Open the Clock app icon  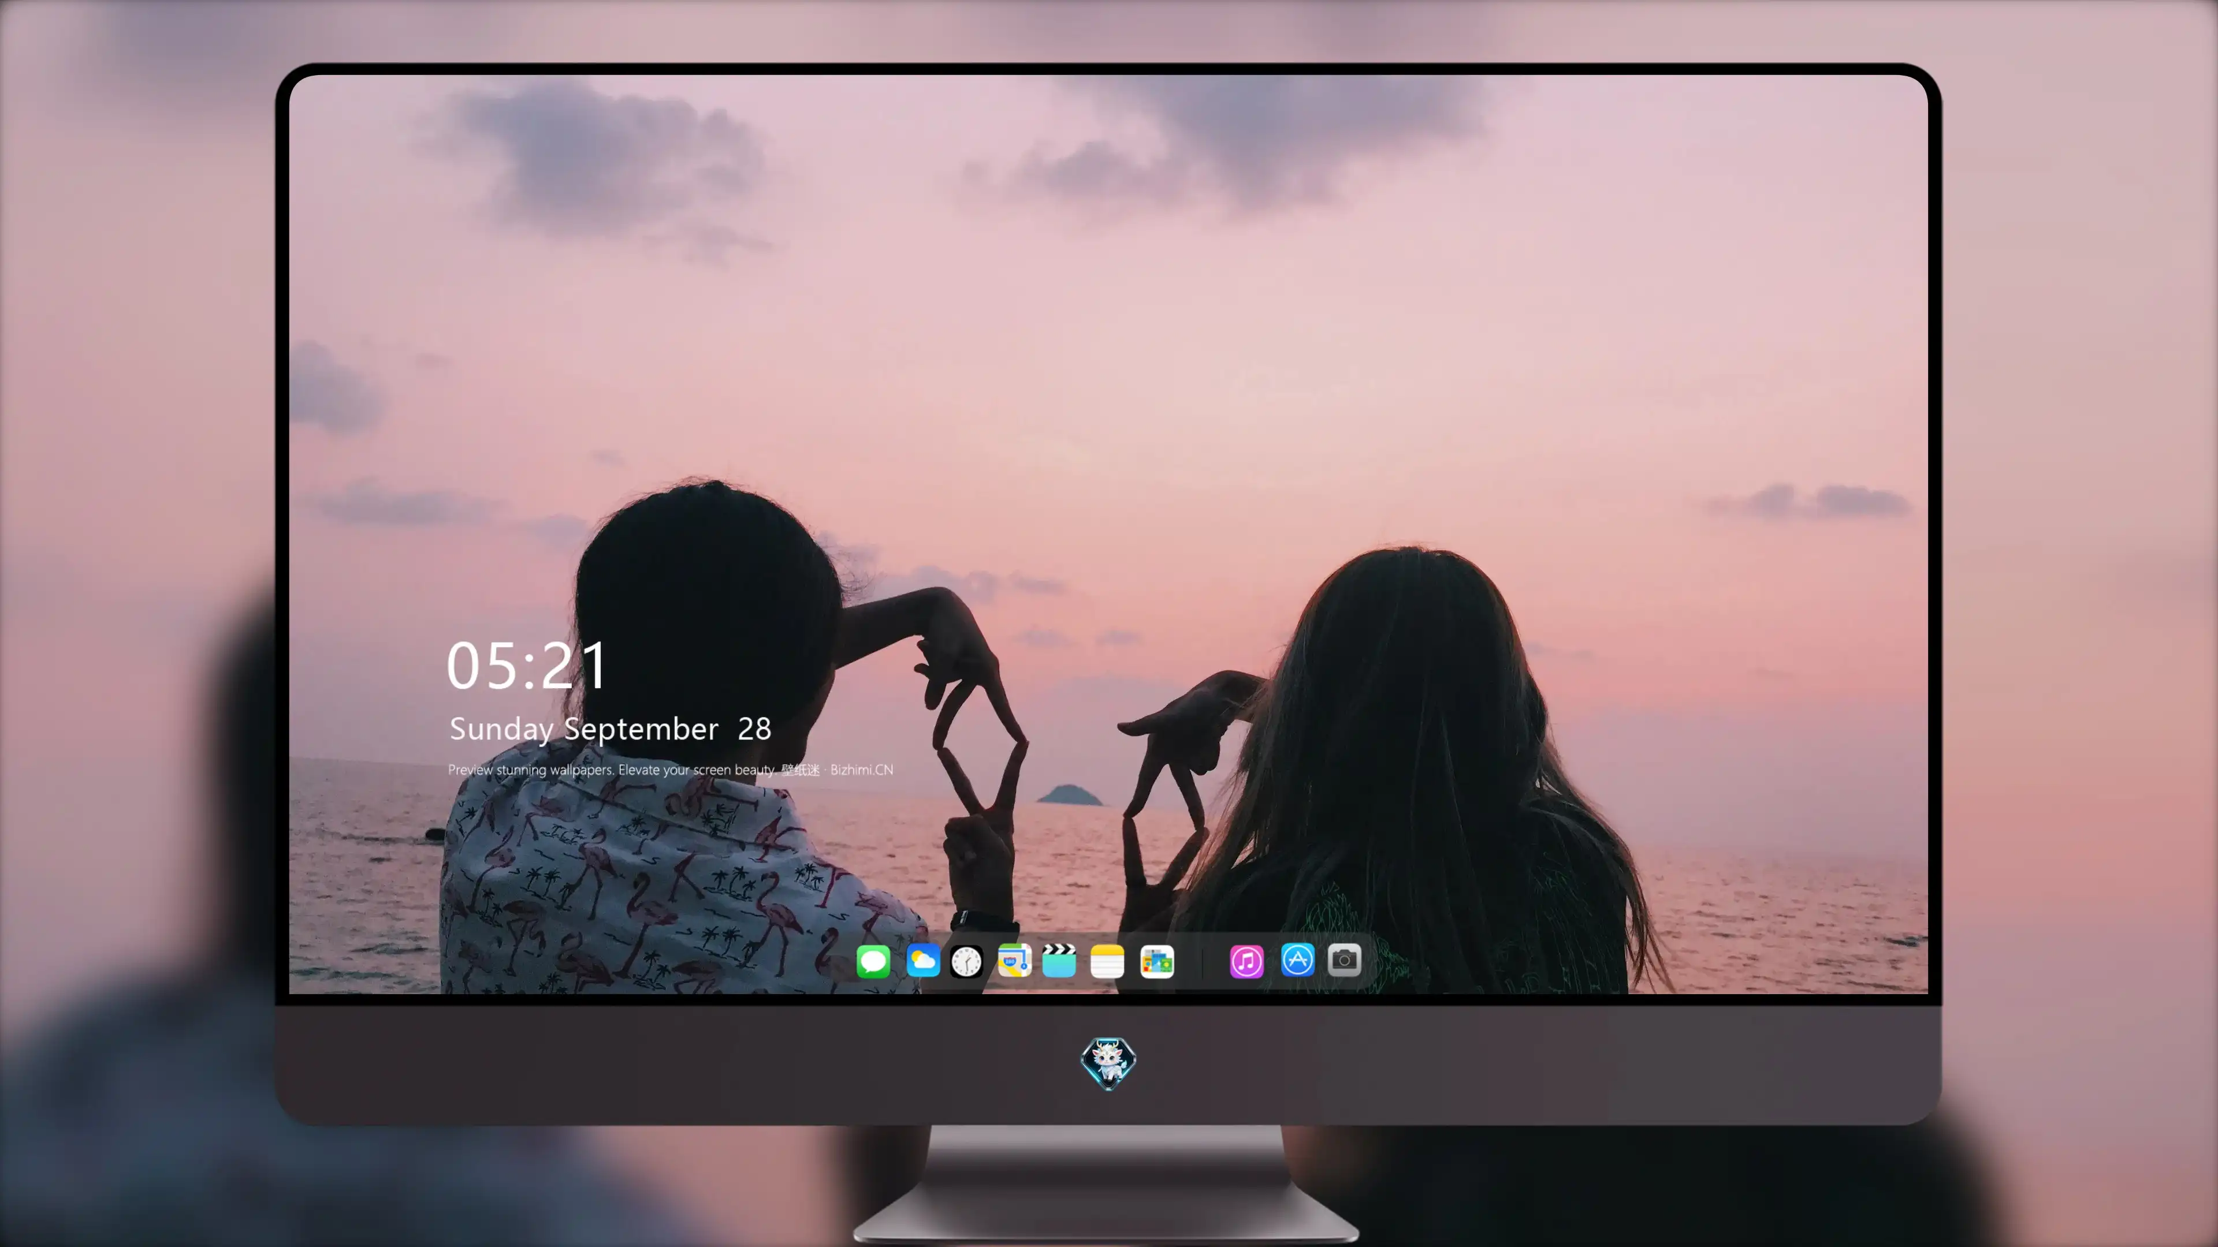(966, 961)
